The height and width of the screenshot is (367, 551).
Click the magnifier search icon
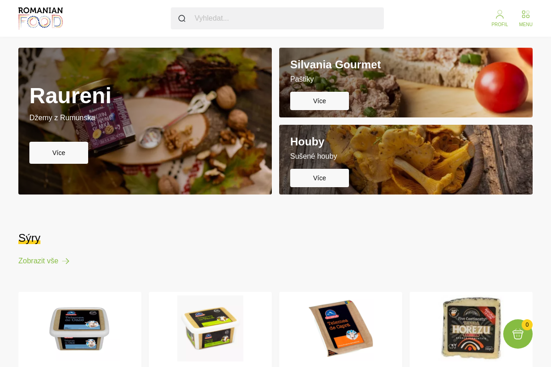pyautogui.click(x=182, y=18)
